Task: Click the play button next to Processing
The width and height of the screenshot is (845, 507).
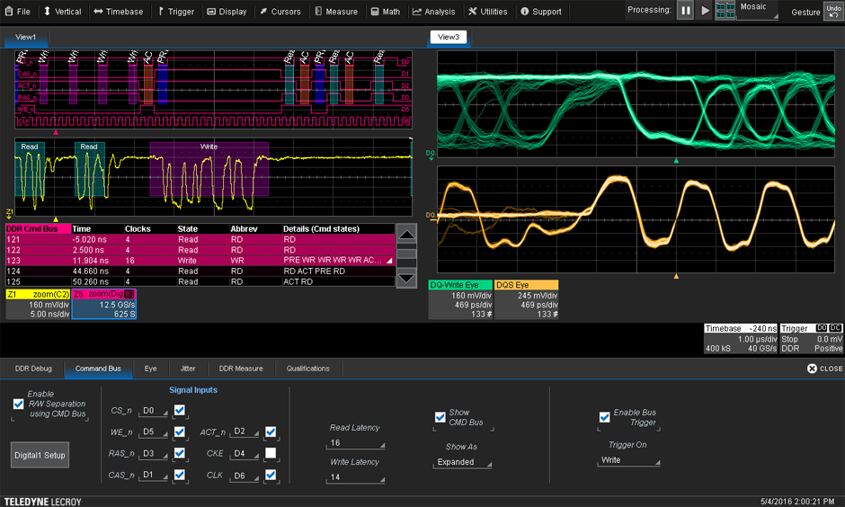Action: 706,11
